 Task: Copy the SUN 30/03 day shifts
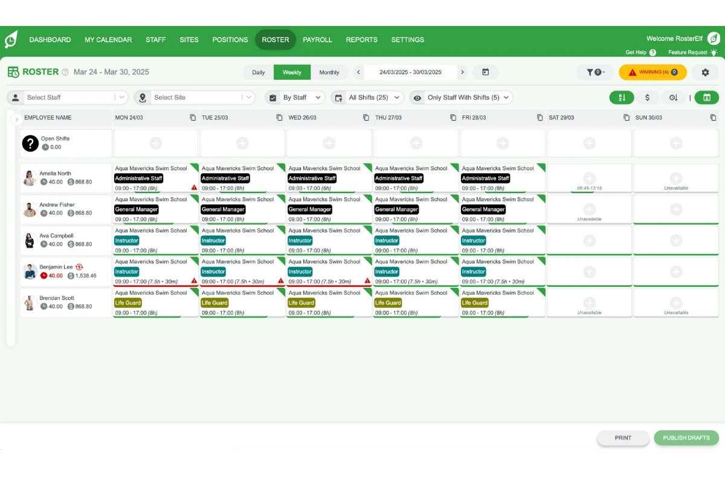pyautogui.click(x=713, y=118)
